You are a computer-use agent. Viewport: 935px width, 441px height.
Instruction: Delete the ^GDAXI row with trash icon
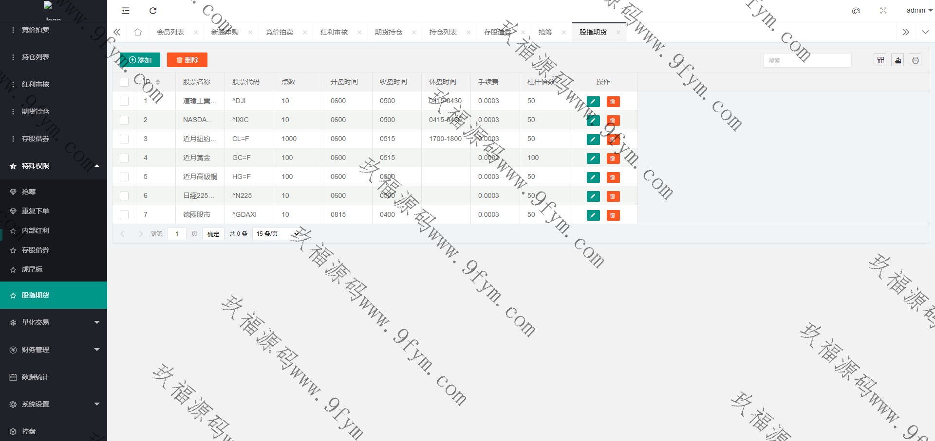click(x=613, y=215)
